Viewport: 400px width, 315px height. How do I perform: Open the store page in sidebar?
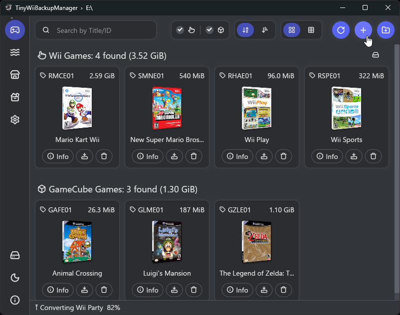click(x=15, y=75)
